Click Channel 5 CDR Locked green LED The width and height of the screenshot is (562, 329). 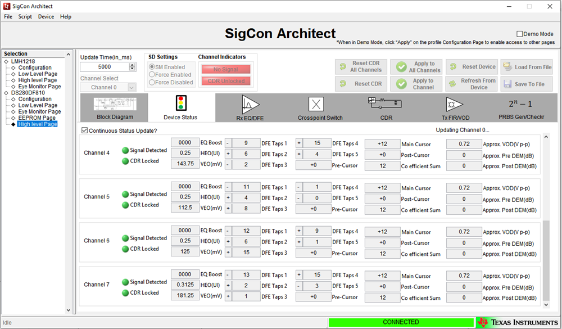(x=125, y=205)
